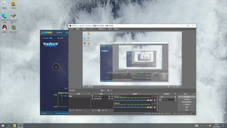Open OBS File menu
The height and width of the screenshot is (128, 227).
72,29
